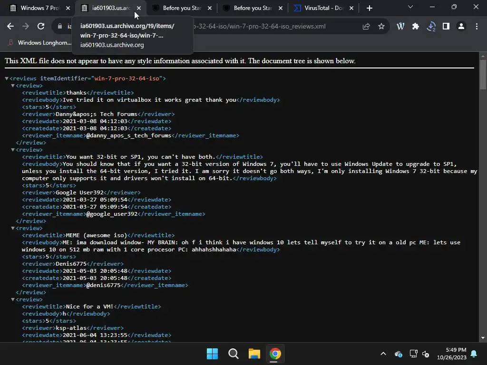Open the tab search chevron
The image size is (487, 365).
coord(410,7)
